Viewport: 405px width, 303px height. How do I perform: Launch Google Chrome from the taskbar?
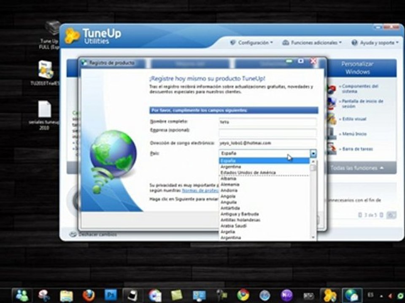(243, 295)
